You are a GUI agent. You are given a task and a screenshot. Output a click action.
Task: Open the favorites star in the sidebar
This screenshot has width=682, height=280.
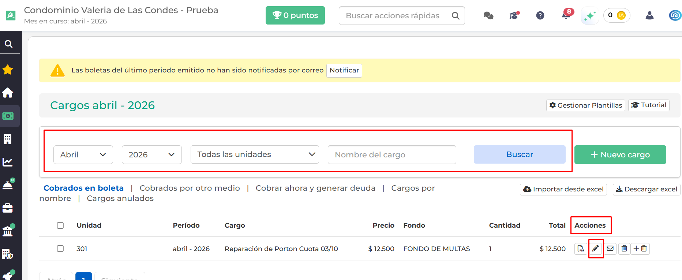click(8, 70)
